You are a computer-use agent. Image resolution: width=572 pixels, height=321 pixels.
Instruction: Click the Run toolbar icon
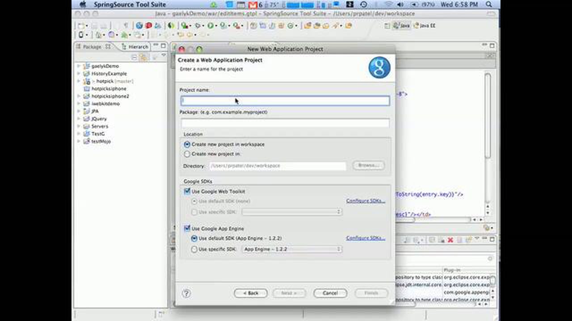coord(210,25)
